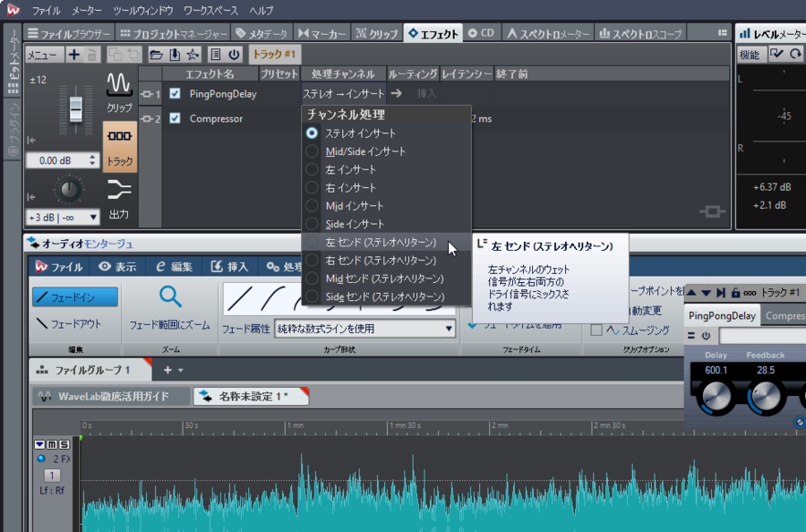806x532 pixels.
Task: Open the メニュー dropdown in Effects panel
Action: [44, 55]
